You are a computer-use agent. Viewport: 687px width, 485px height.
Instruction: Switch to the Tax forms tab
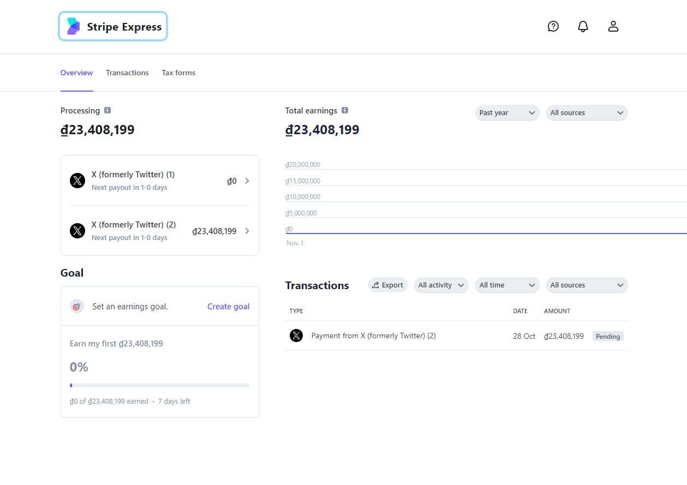tap(178, 73)
